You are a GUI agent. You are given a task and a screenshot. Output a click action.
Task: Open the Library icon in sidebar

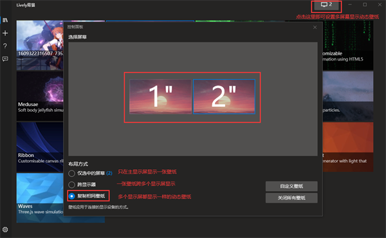tap(5, 20)
